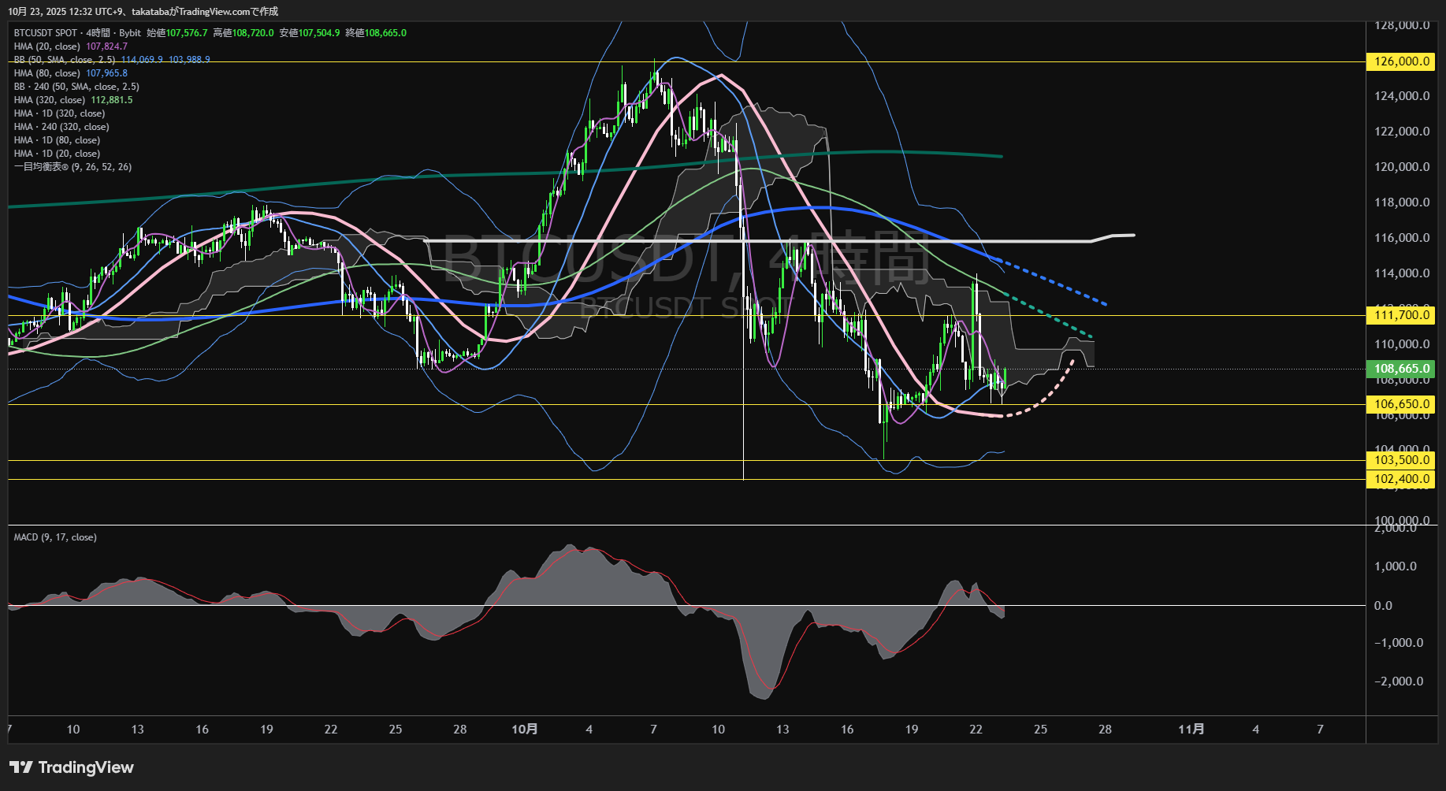Open the Ichimoku 一目均衡表 legend entry
Image resolution: width=1446 pixels, height=791 pixels.
(x=72, y=167)
